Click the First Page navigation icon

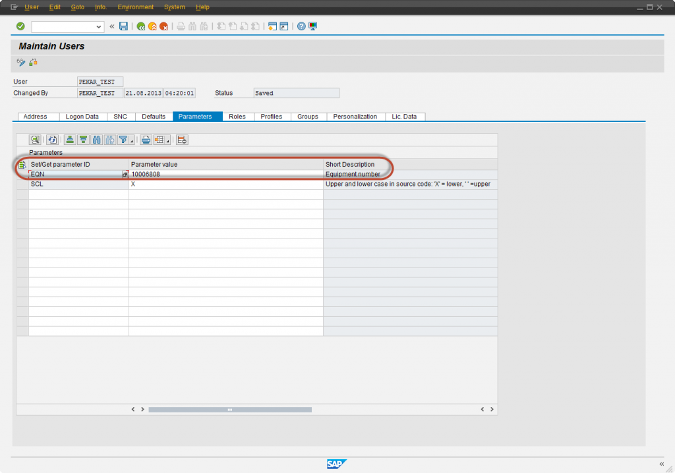point(221,27)
